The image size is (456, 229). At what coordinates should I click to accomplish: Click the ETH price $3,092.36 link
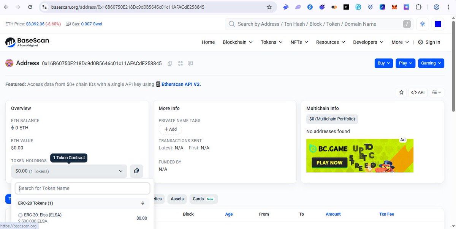click(35, 24)
